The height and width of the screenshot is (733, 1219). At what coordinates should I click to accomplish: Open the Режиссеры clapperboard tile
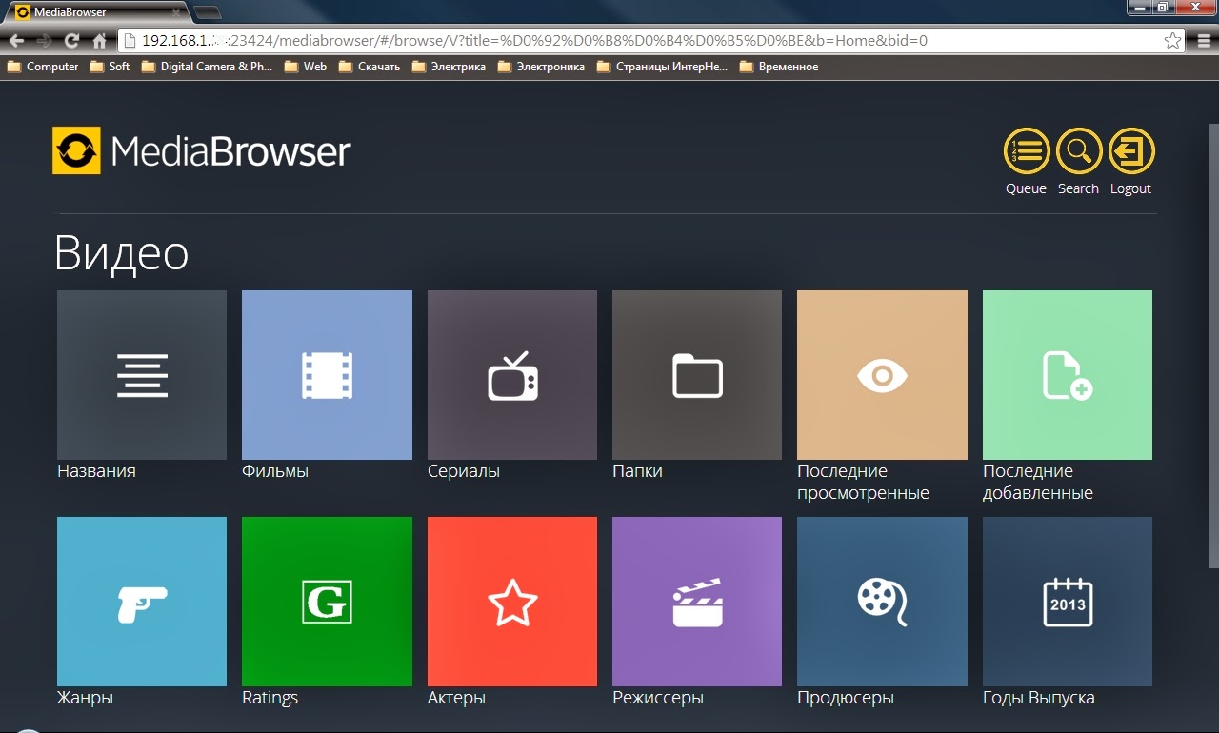[697, 602]
